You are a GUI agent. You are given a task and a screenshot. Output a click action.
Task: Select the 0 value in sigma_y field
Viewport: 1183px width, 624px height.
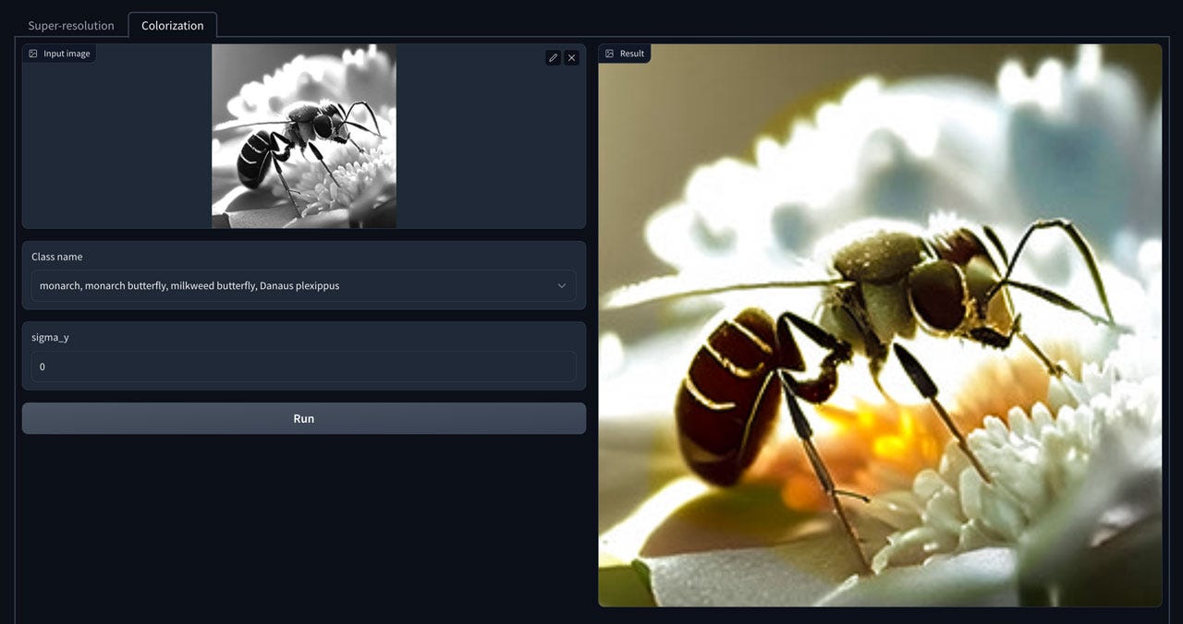[42, 366]
